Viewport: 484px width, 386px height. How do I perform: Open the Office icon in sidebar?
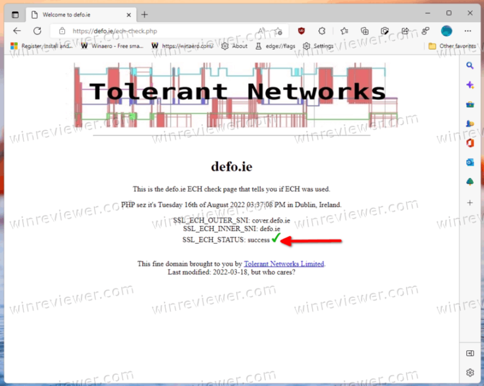coord(470,143)
